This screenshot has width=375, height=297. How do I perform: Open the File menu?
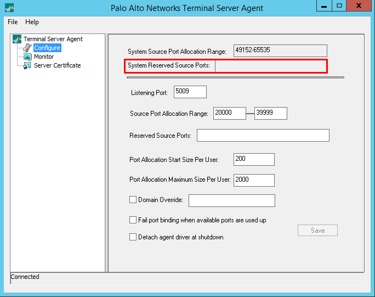point(13,22)
